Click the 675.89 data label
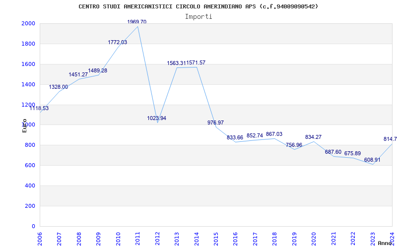Viewport: 397px width, 248px height. pyautogui.click(x=352, y=154)
